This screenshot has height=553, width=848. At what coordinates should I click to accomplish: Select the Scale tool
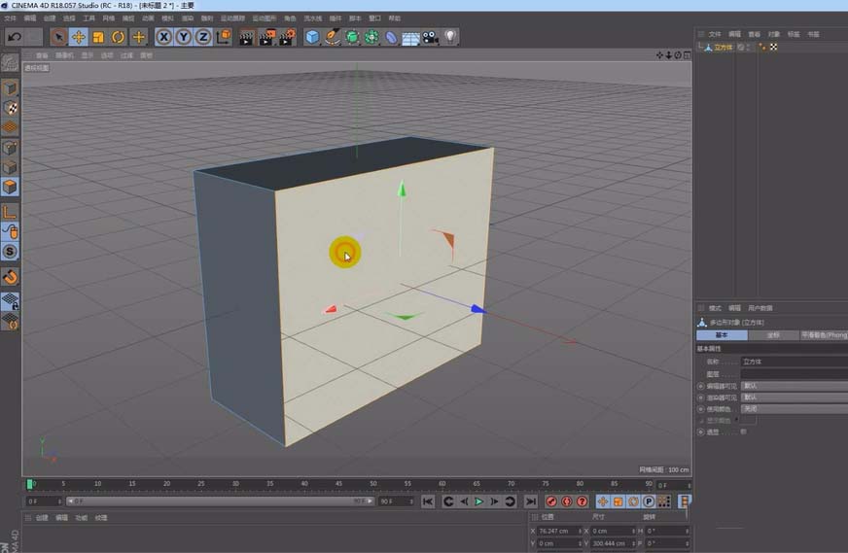tap(98, 37)
